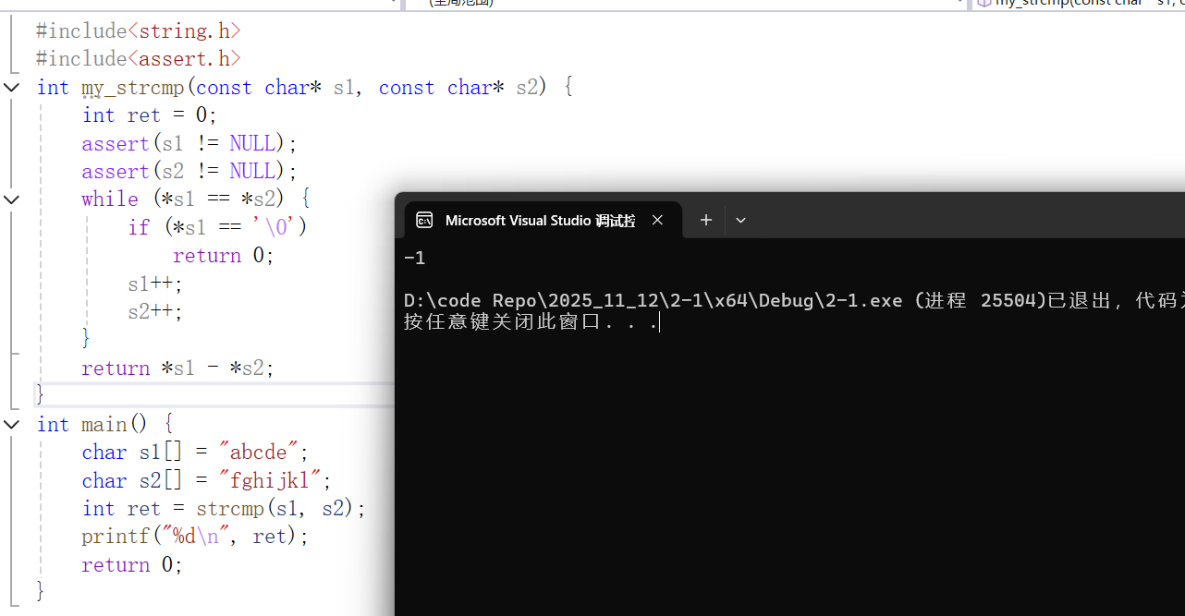Click the -1 output in the console
Image resolution: width=1185 pixels, height=616 pixels.
click(415, 259)
